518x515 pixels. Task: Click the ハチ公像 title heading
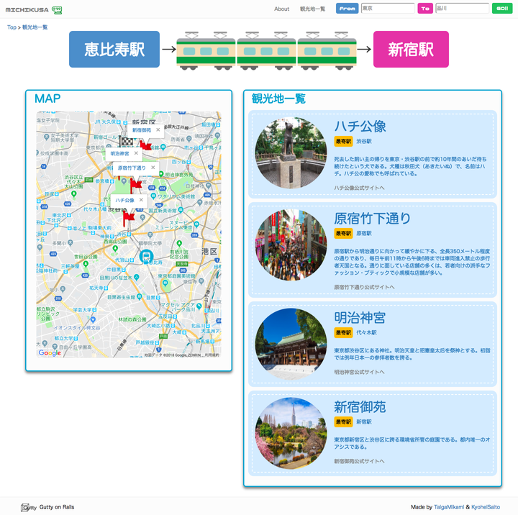[x=360, y=126]
